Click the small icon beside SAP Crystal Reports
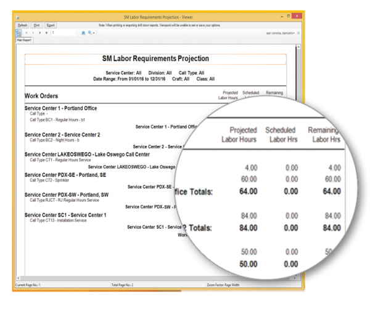This screenshot has height=309, width=370. [298, 33]
